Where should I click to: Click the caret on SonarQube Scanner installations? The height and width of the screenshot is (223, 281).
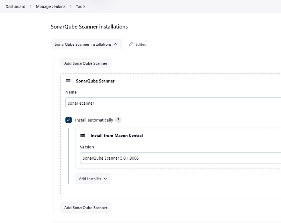[x=116, y=44]
